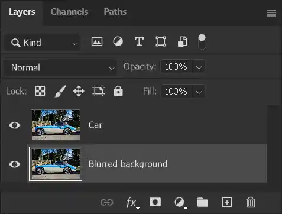The width and height of the screenshot is (282, 214).
Task: Hide the Car layer
Action: coord(14,125)
